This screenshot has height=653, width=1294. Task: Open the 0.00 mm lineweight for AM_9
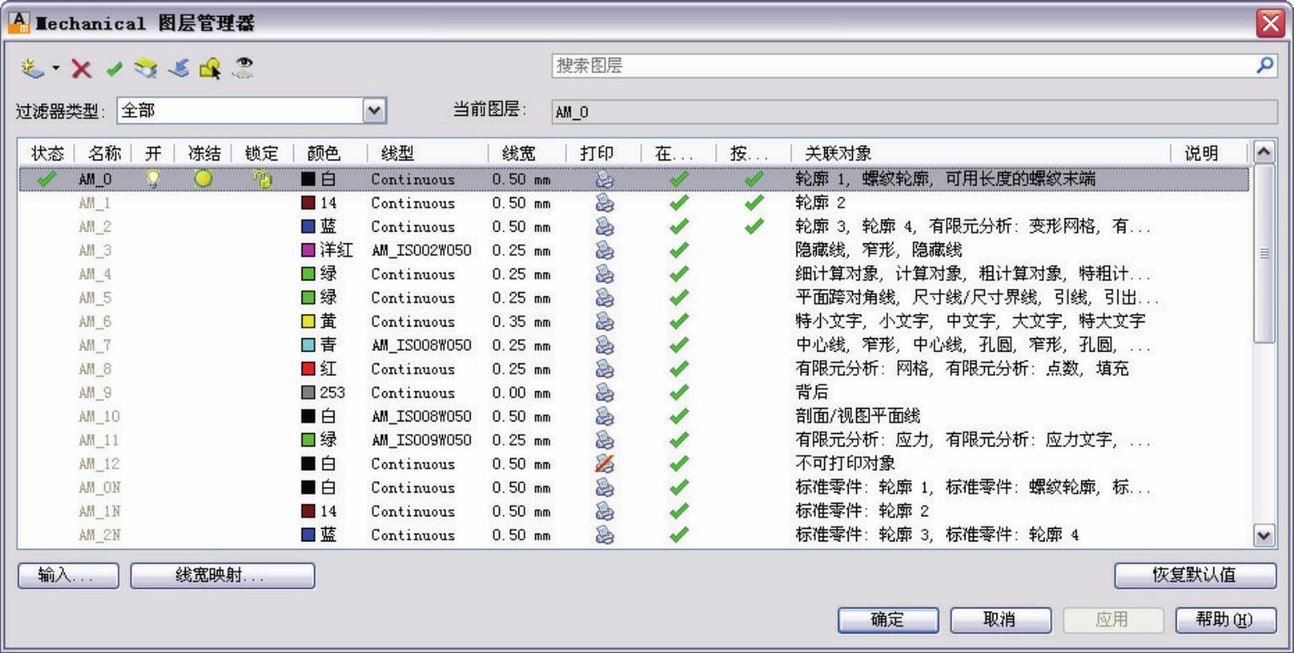click(x=521, y=392)
